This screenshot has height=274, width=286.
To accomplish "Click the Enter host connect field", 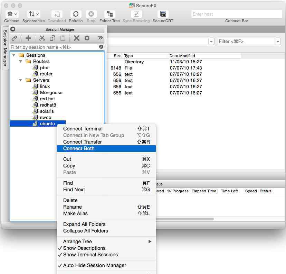I will pyautogui.click(x=237, y=14).
